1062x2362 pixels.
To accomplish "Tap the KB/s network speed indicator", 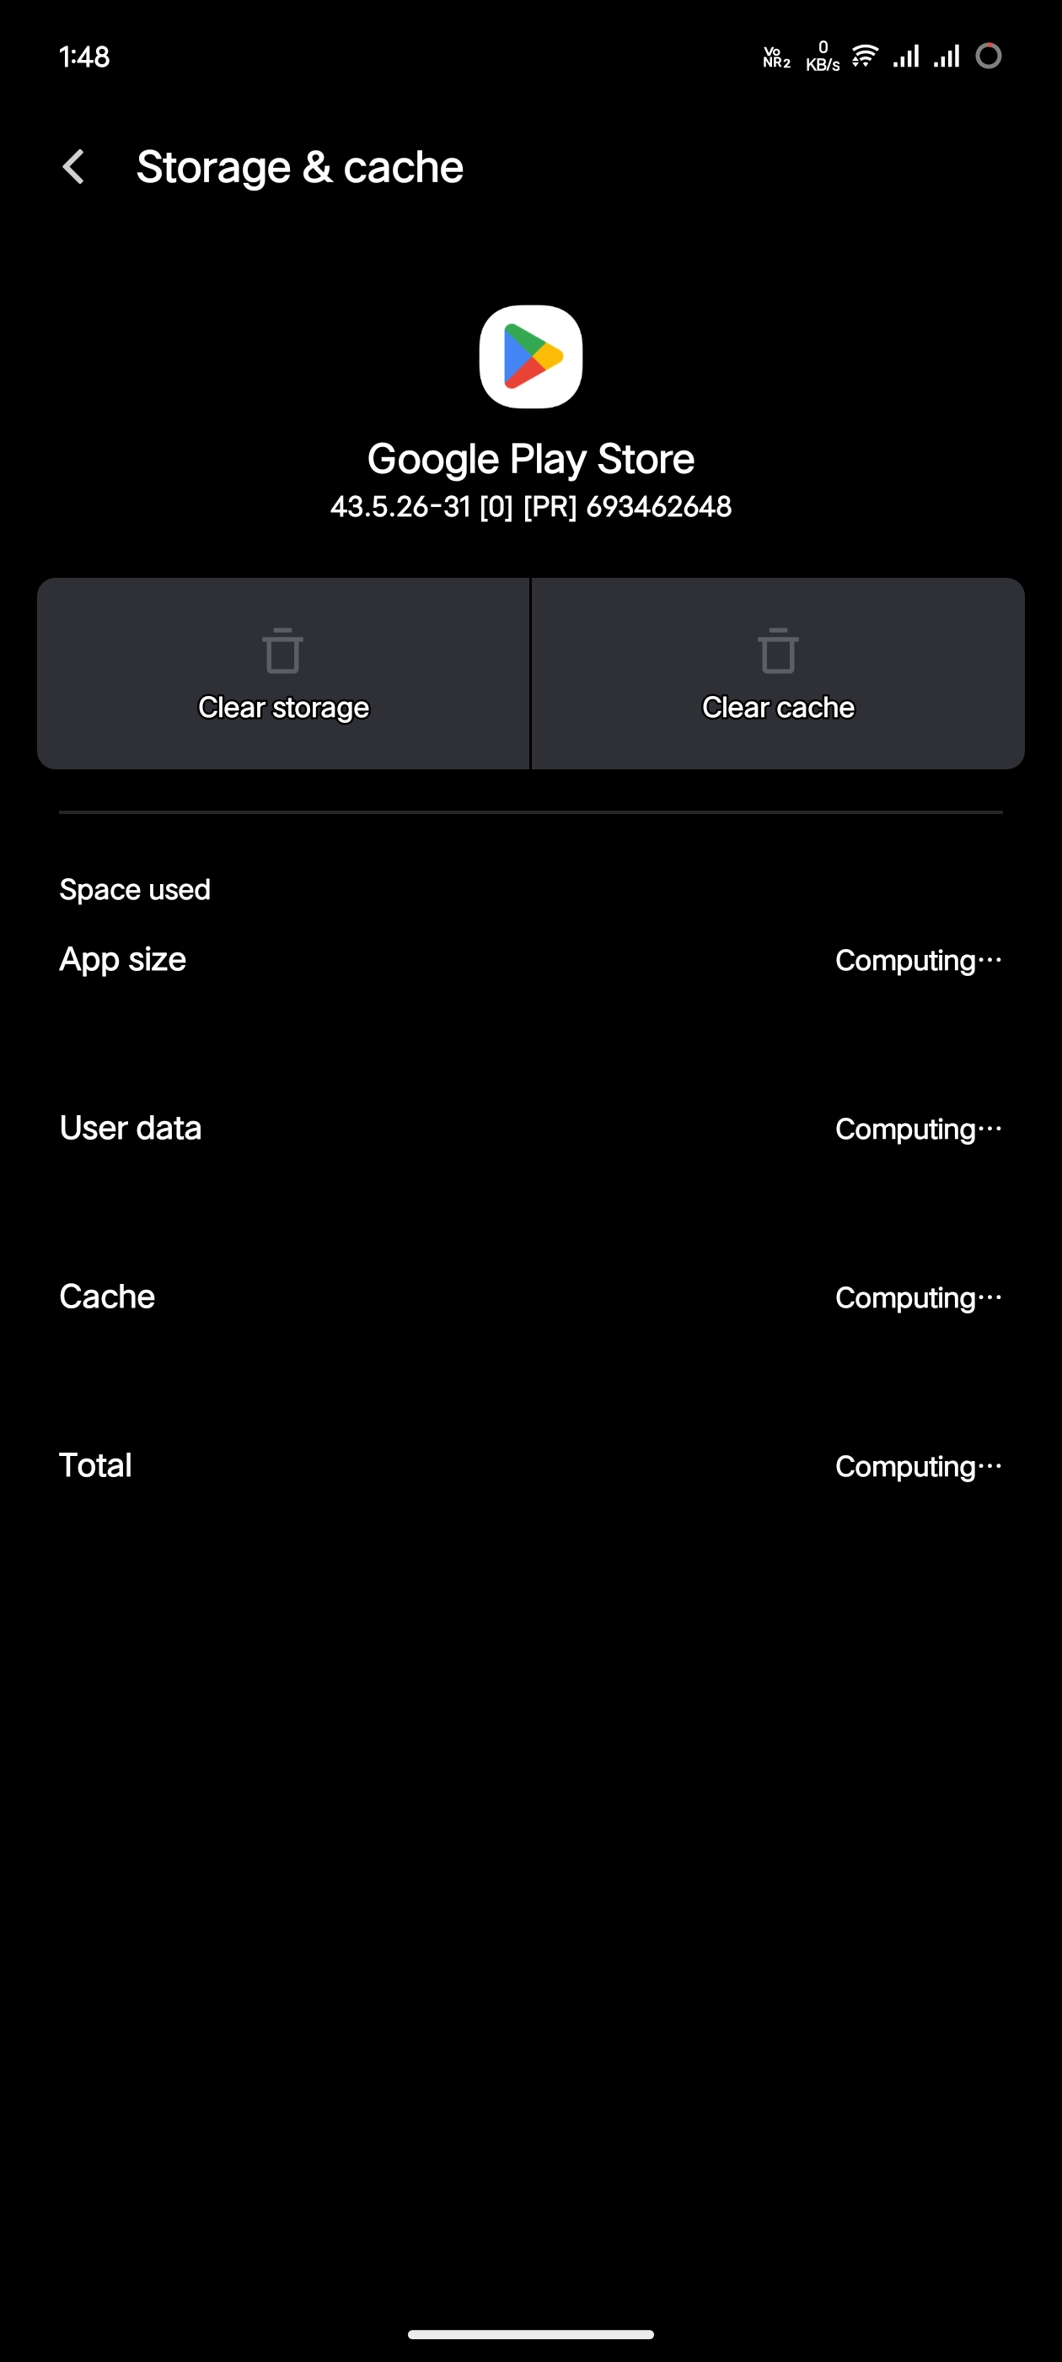I will (822, 57).
